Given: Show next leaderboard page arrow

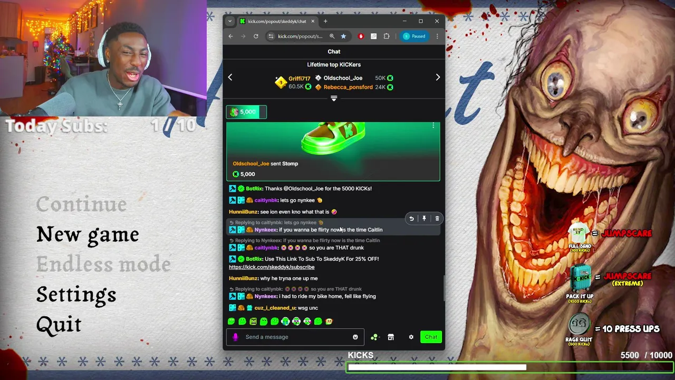Looking at the screenshot, I should [438, 78].
